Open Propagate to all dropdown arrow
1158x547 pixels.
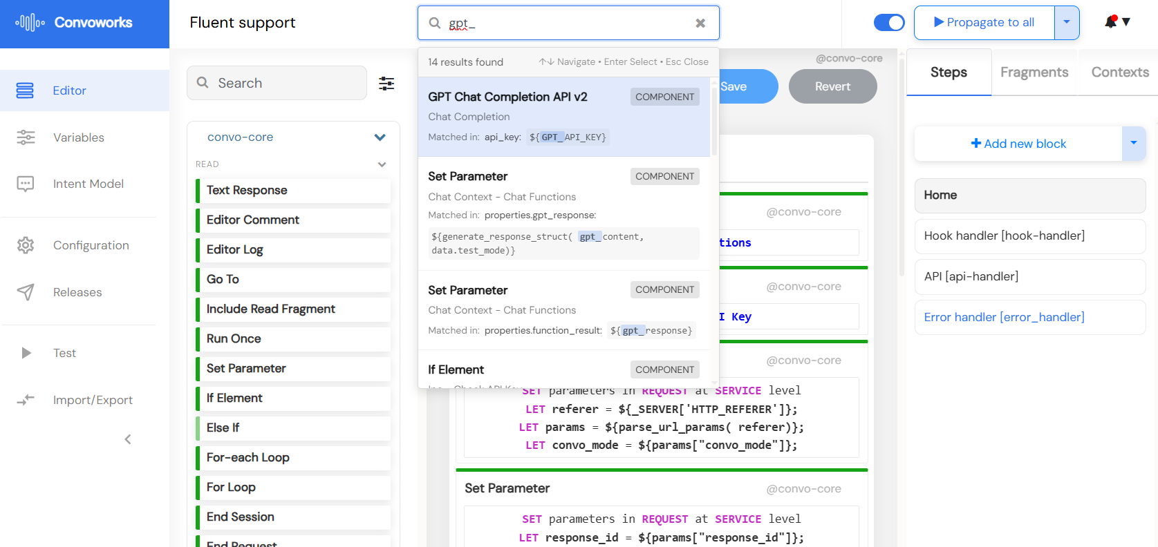tap(1067, 23)
